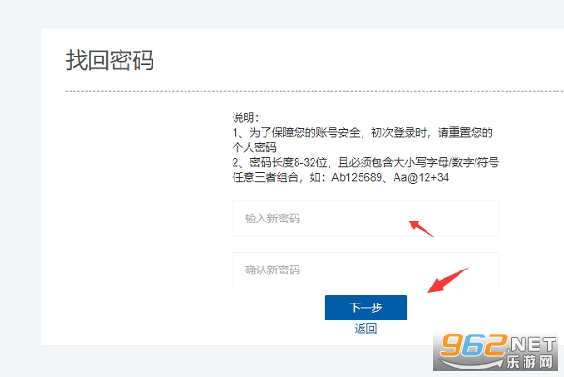
Task: Select the 说明: label text
Action: tap(246, 118)
